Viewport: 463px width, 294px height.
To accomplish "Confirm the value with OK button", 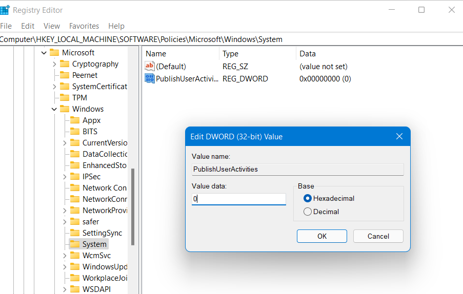I will (x=321, y=236).
